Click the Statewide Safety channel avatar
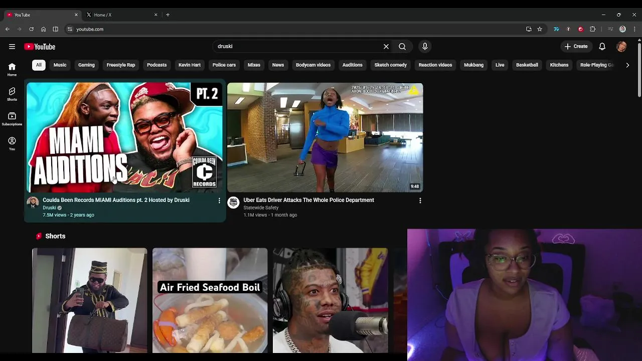This screenshot has width=642, height=361. 233,203
